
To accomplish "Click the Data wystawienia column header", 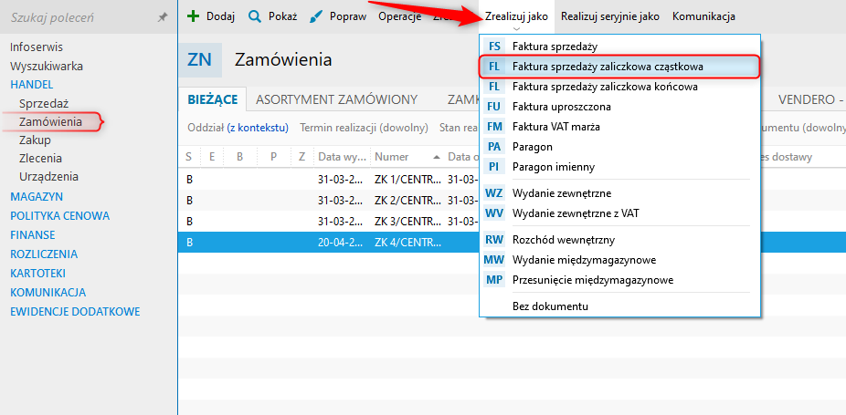I will (343, 157).
